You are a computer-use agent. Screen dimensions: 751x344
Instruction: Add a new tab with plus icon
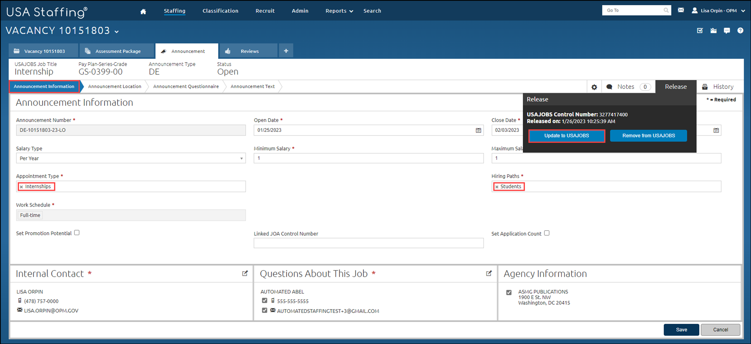click(x=286, y=51)
